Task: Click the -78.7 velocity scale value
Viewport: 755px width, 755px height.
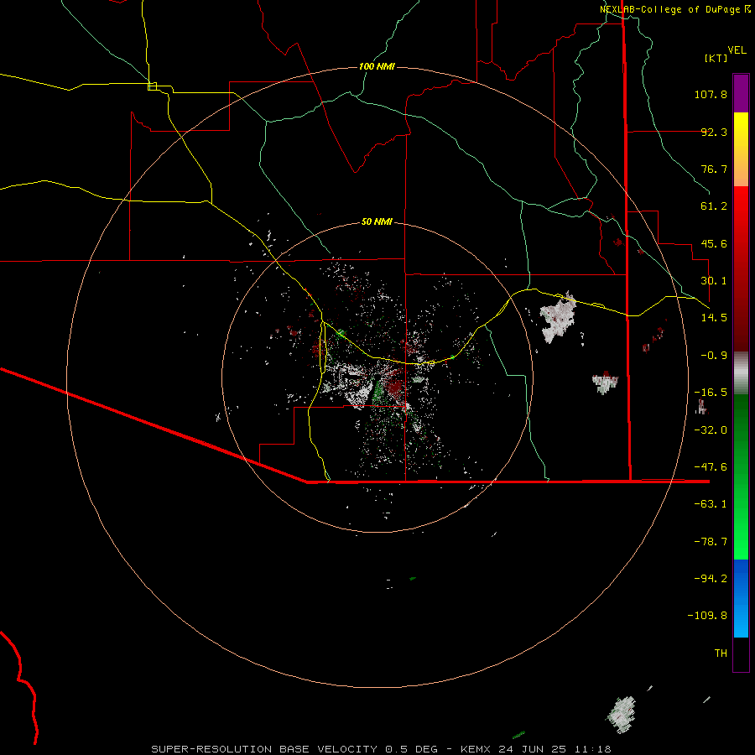Action: (x=711, y=542)
